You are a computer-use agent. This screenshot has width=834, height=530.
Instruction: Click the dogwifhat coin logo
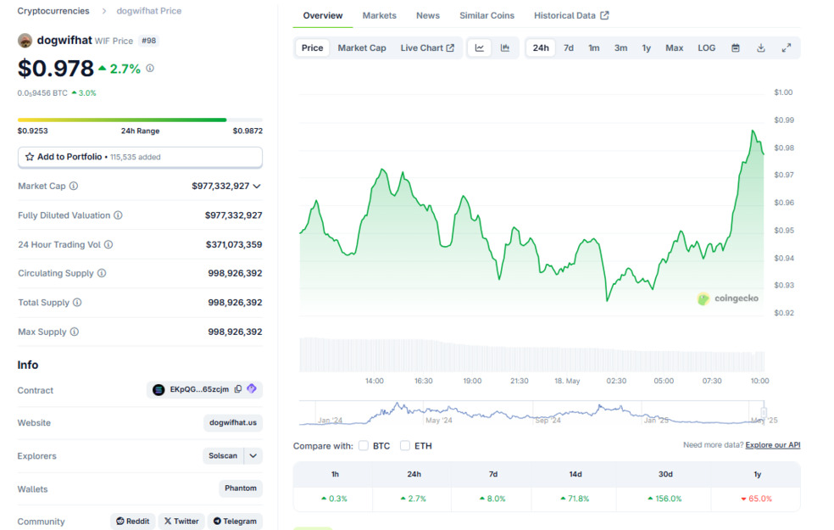pyautogui.click(x=25, y=41)
